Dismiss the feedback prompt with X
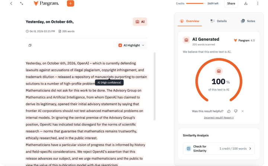 242,111
